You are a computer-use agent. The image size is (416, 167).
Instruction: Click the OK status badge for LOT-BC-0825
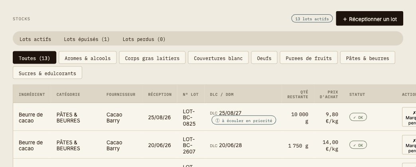[x=358, y=117]
